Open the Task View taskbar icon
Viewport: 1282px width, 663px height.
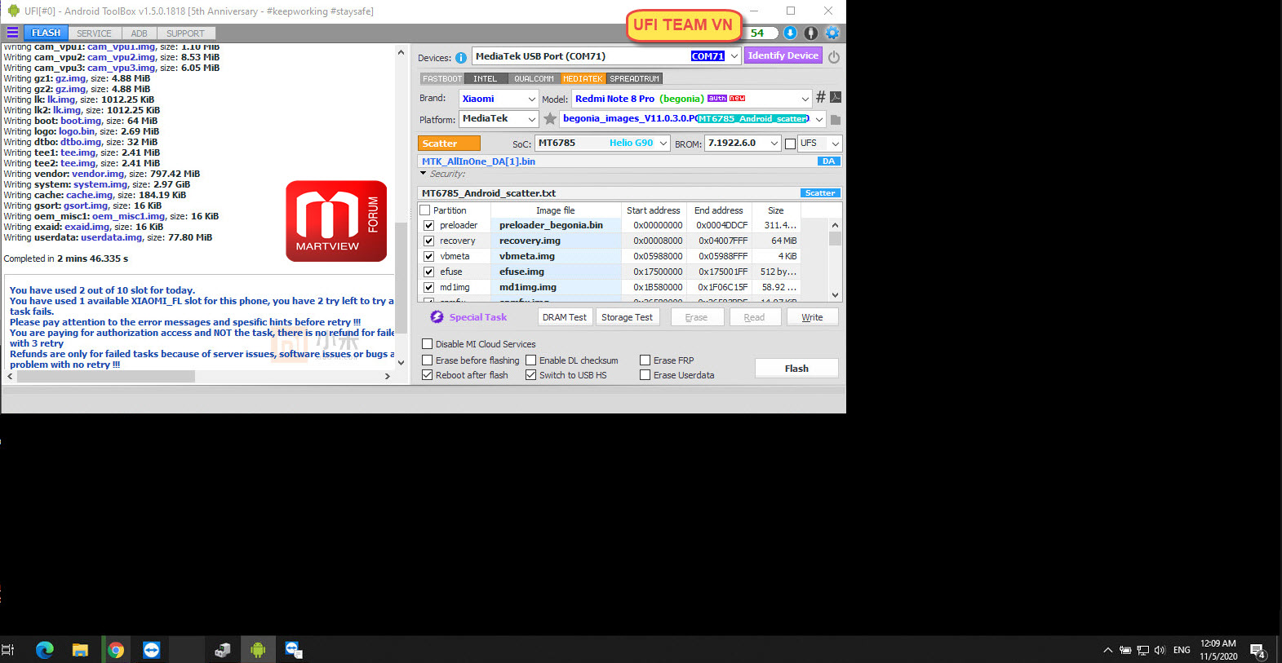click(x=8, y=650)
